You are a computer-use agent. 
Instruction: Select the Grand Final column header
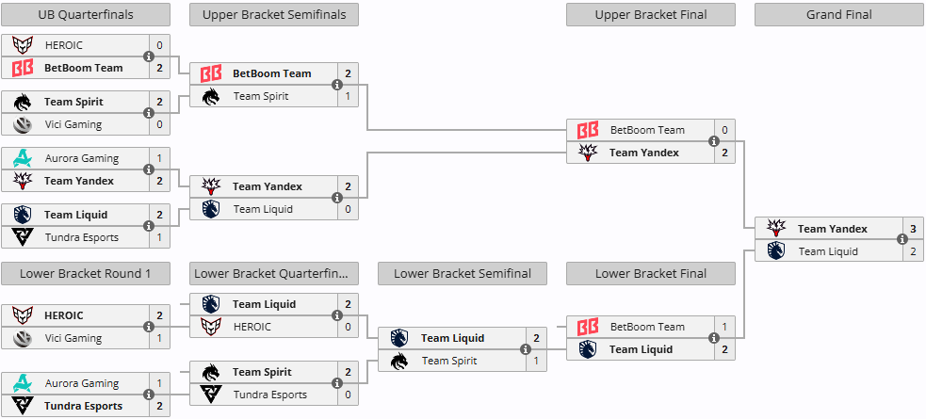[838, 14]
